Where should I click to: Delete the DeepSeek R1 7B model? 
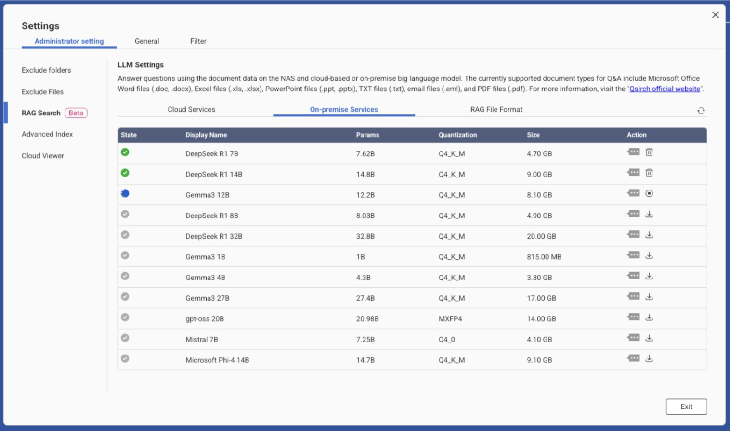649,152
